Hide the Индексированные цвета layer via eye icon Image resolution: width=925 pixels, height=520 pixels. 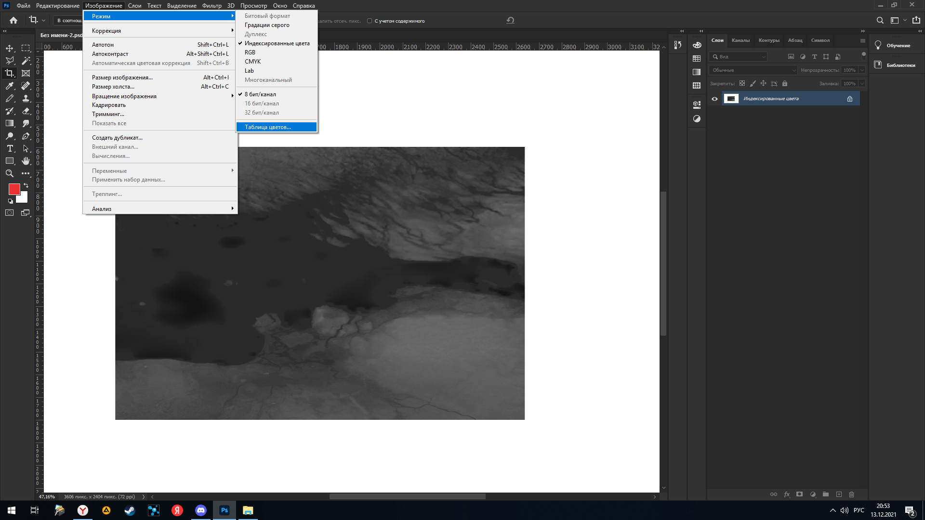[x=714, y=99]
